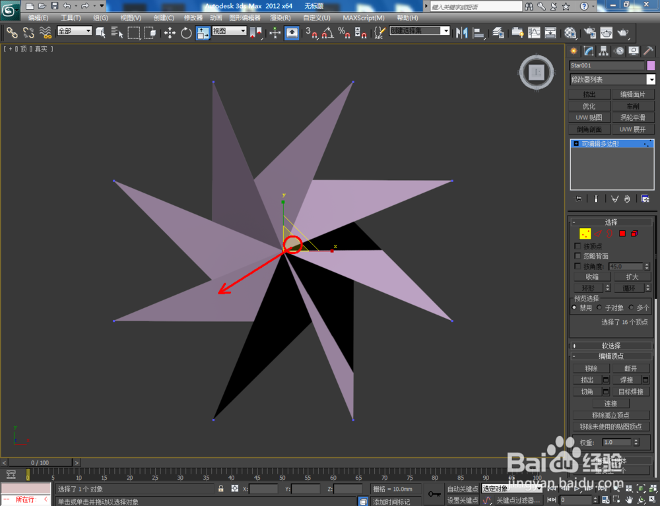Select 多个 preview radio button
The image size is (660, 506).
point(631,307)
